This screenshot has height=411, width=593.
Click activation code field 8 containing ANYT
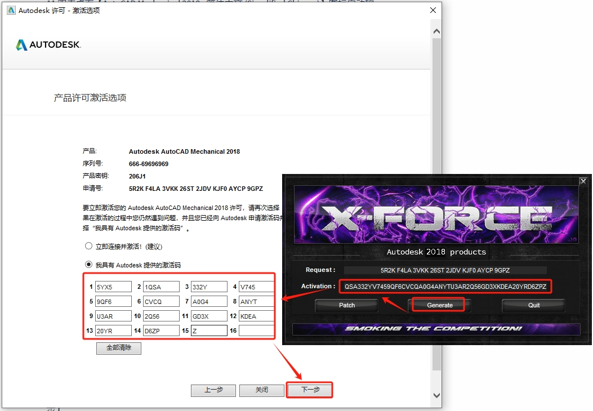pos(256,302)
